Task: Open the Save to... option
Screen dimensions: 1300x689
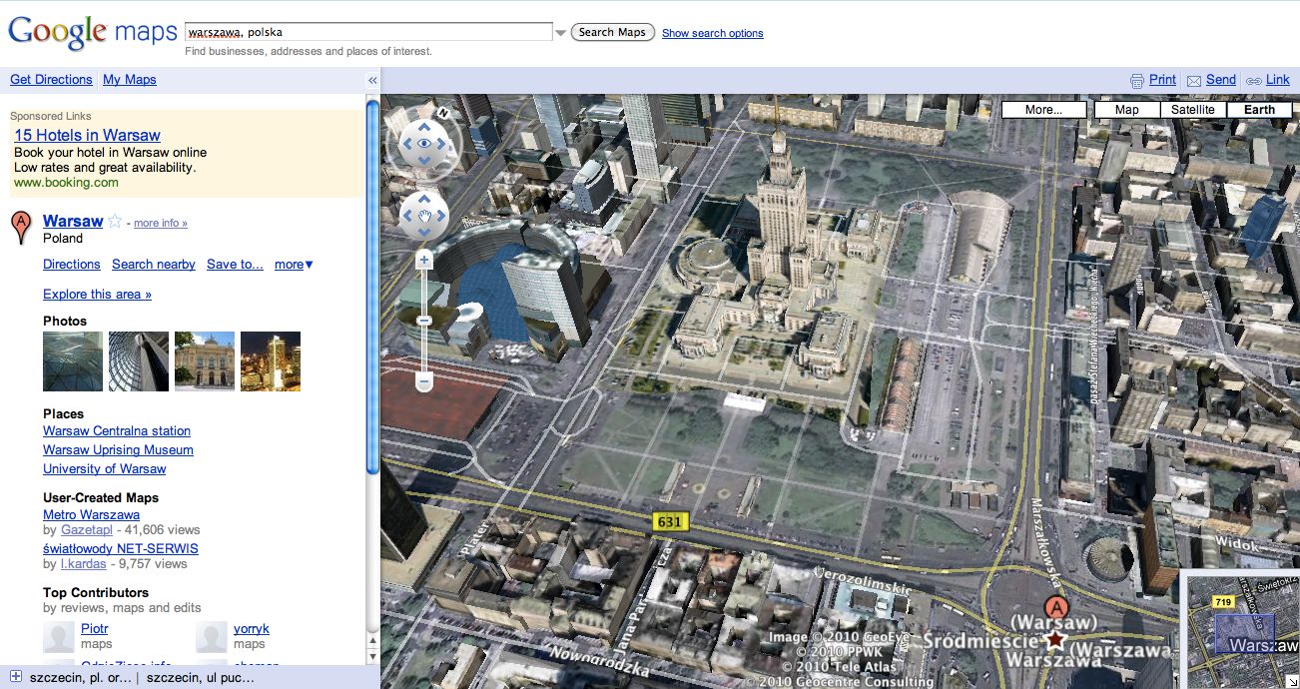Action: tap(235, 265)
